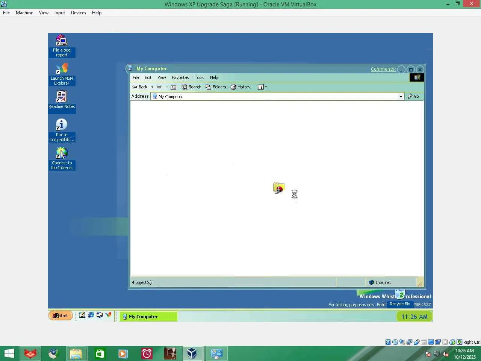
Task: Open the Launch MSN Explorer desktop icon
Action: pyautogui.click(x=62, y=74)
